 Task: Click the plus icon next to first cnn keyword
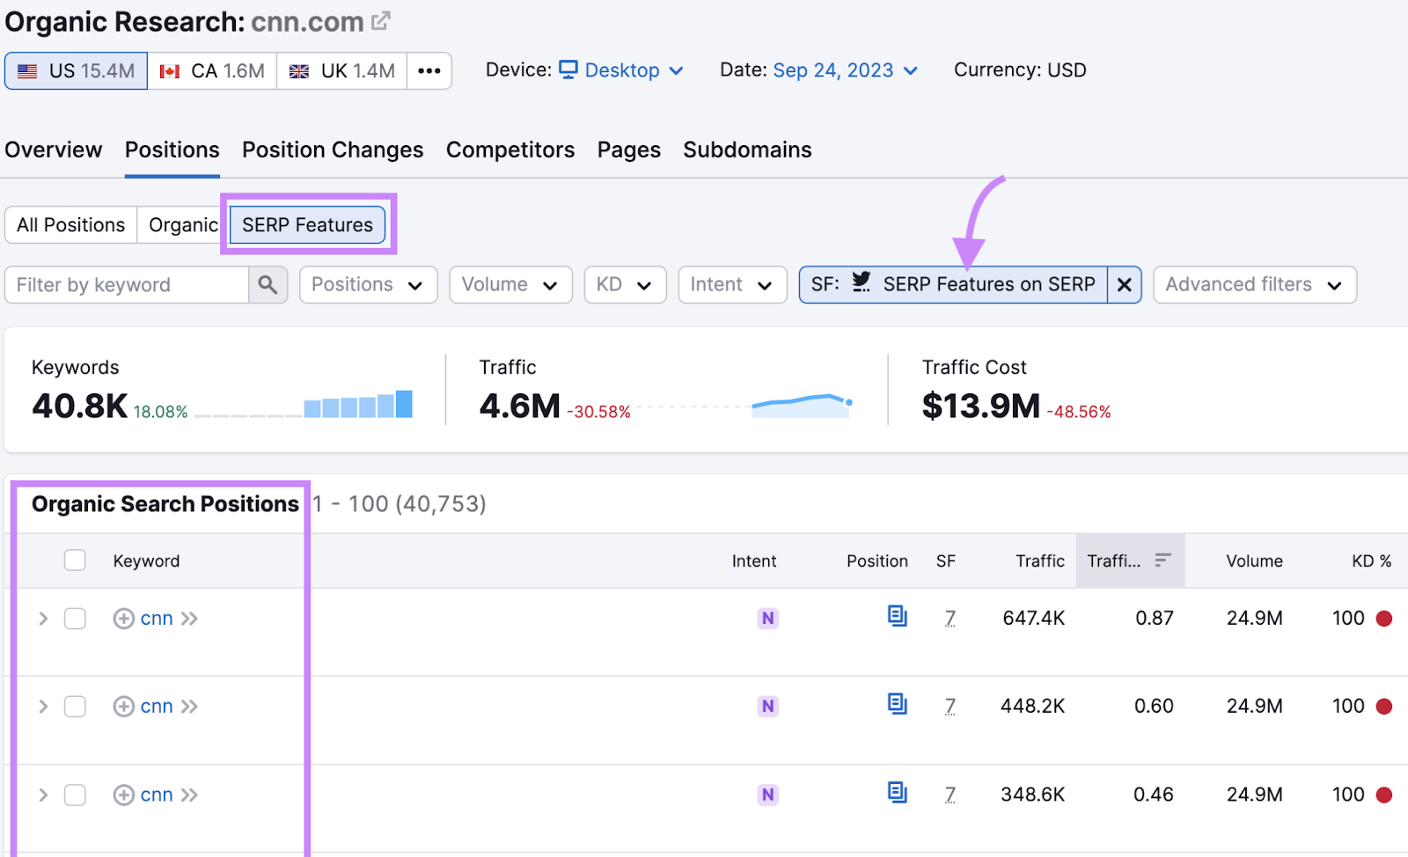click(123, 618)
